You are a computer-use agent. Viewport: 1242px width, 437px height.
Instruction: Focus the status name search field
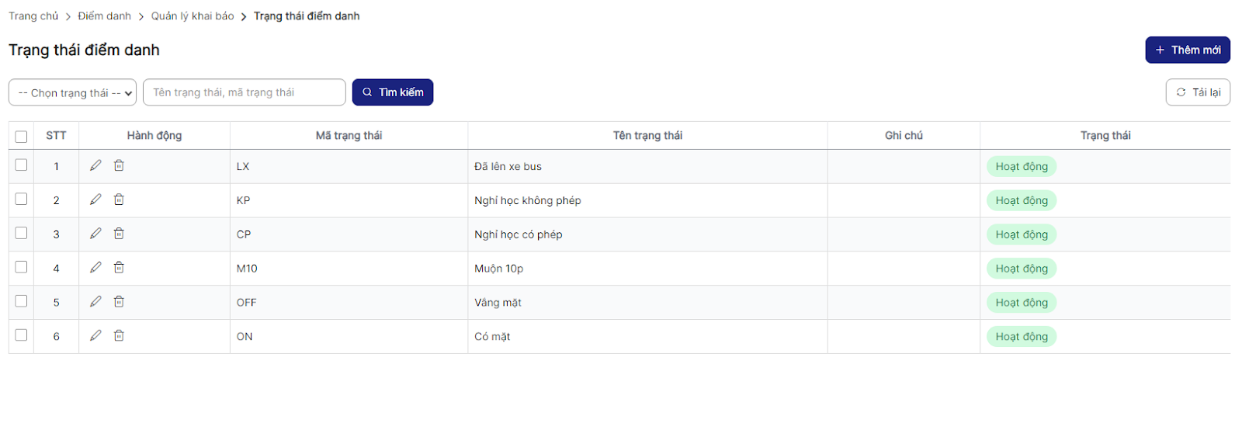244,92
